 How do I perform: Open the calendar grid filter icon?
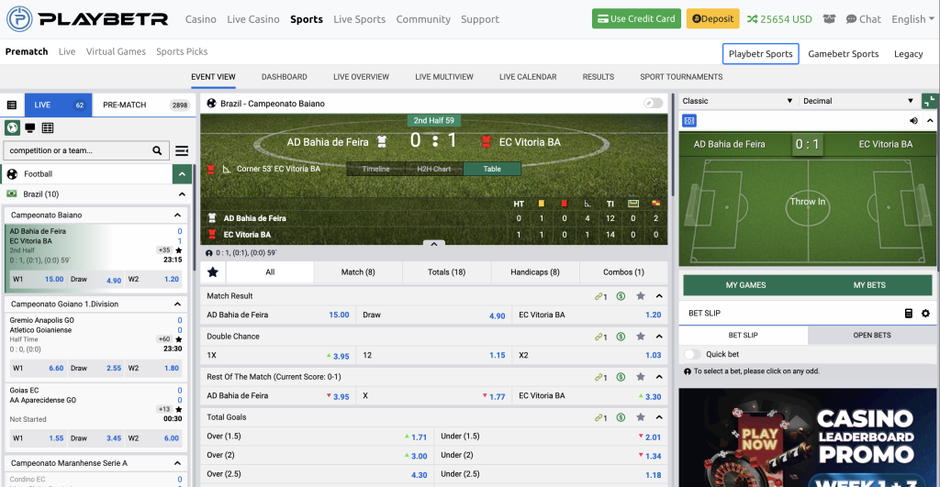(48, 127)
